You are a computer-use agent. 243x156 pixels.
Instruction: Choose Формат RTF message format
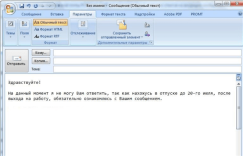click(47, 36)
